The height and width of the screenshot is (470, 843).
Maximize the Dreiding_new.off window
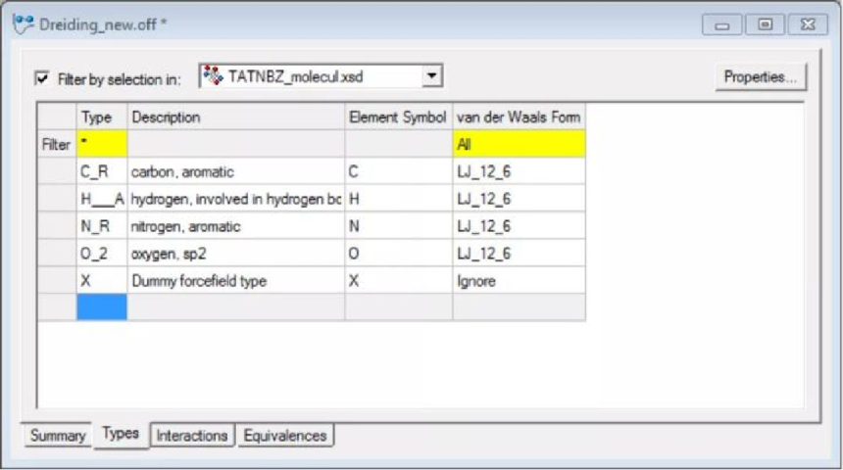click(765, 24)
